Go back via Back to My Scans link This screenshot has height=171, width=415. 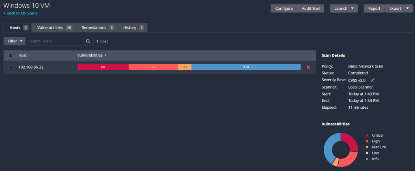click(21, 13)
